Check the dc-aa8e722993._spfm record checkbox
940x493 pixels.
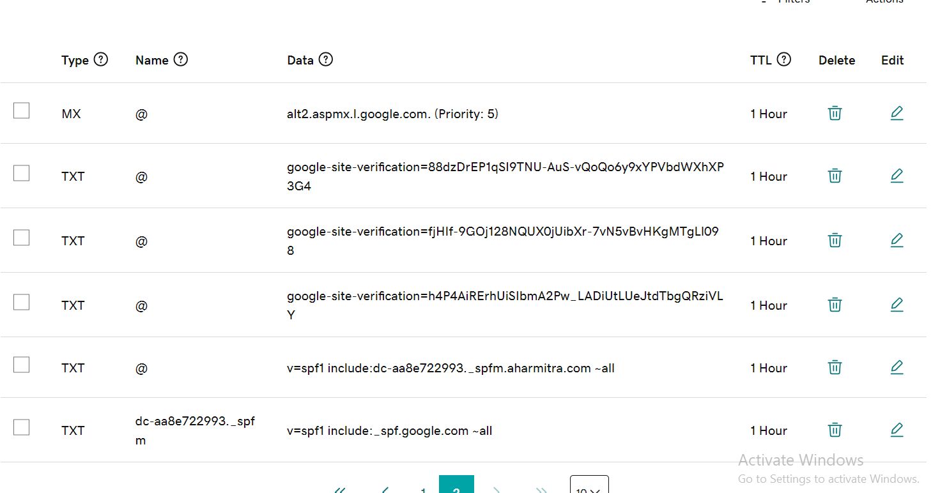(x=21, y=427)
